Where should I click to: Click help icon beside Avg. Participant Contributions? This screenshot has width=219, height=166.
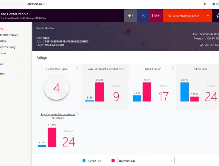coord(125,68)
